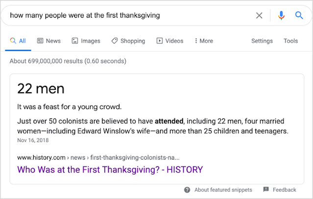
Task: Switch to the Videos tab
Action: coord(170,41)
